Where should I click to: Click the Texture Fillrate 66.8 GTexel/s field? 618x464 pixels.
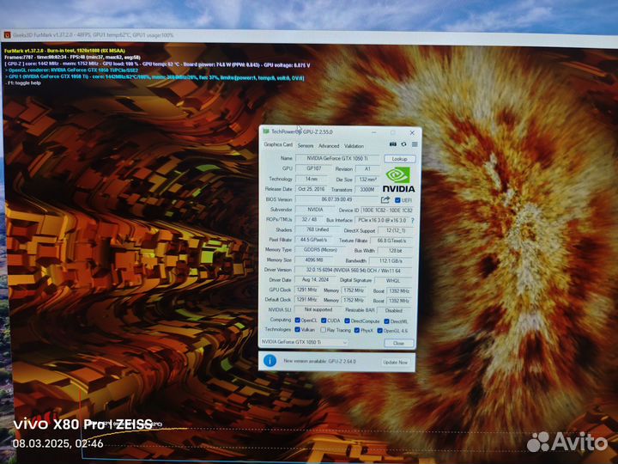(391, 241)
